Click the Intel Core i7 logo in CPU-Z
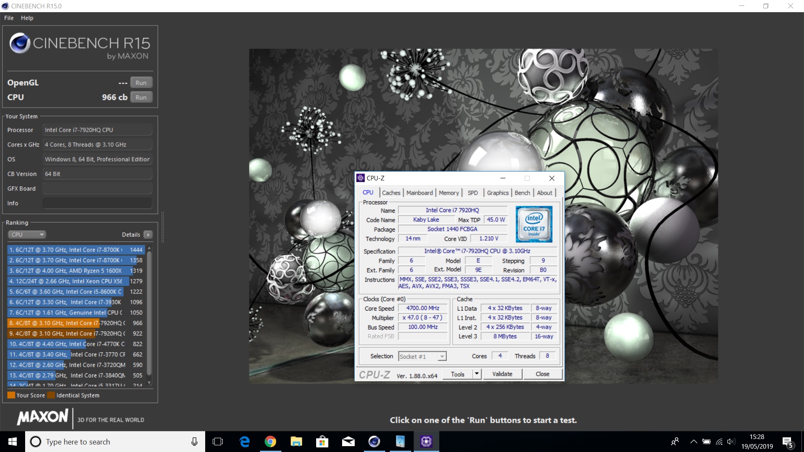The height and width of the screenshot is (452, 804). point(534,224)
